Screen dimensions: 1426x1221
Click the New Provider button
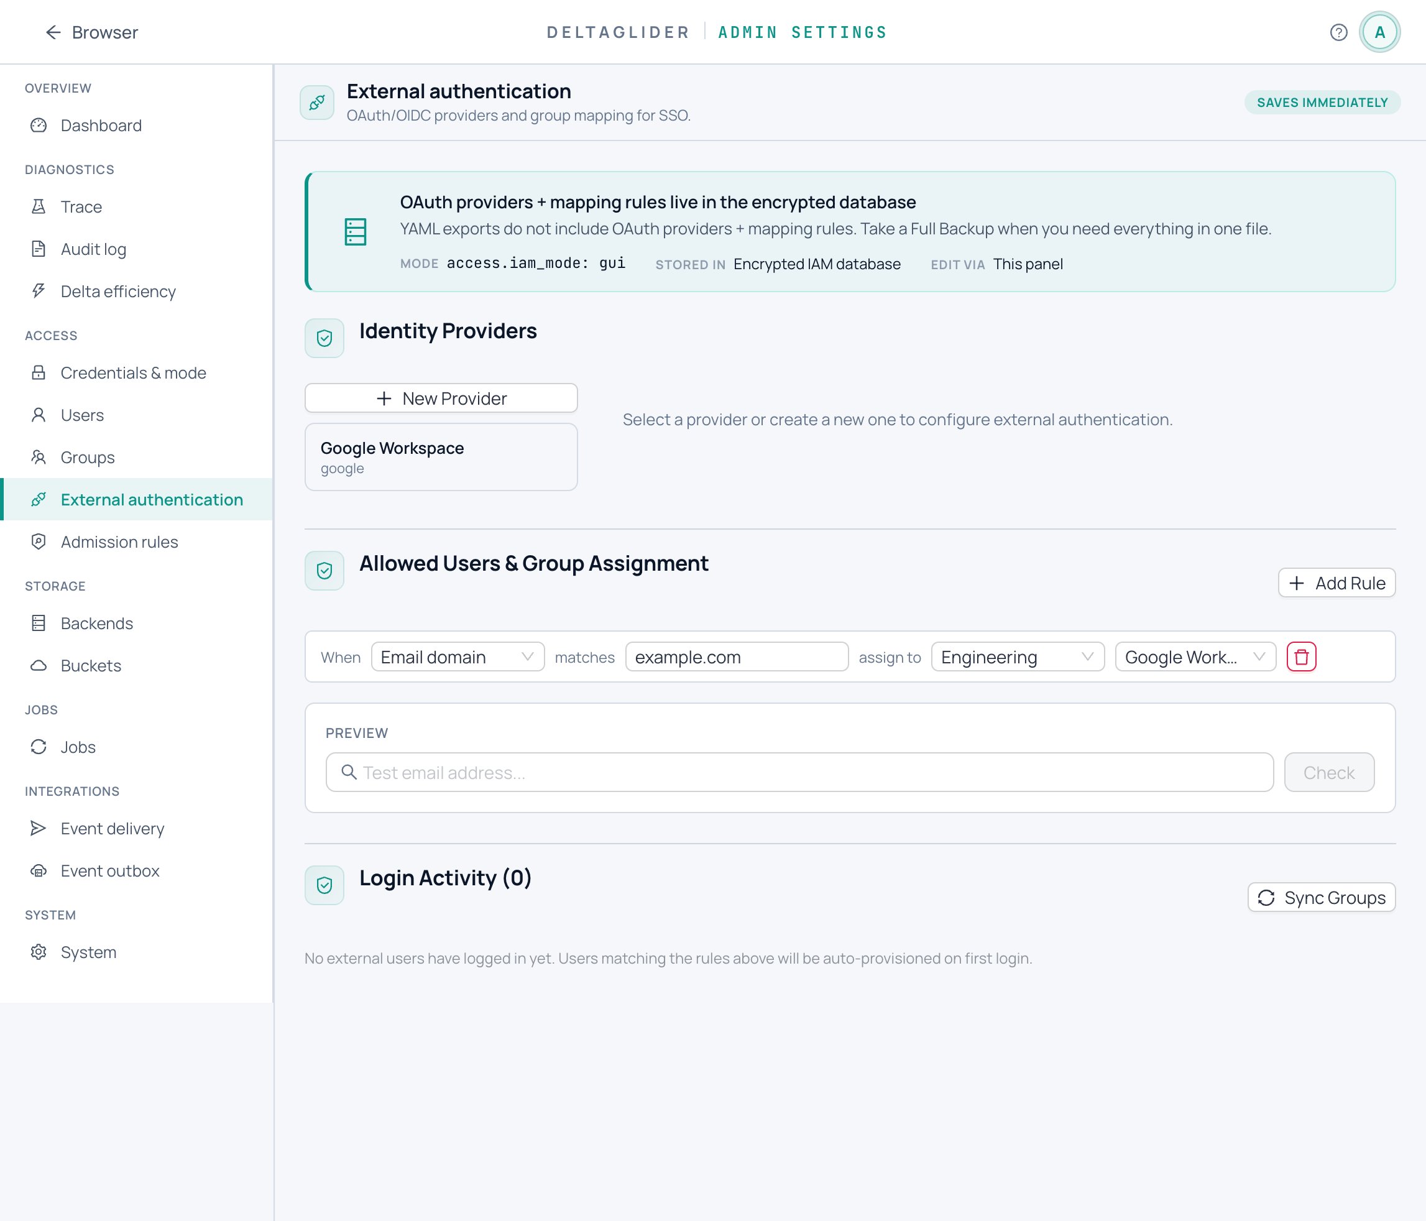pyautogui.click(x=441, y=398)
